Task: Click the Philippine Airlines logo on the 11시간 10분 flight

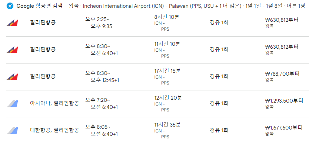Action: pyautogui.click(x=12, y=50)
